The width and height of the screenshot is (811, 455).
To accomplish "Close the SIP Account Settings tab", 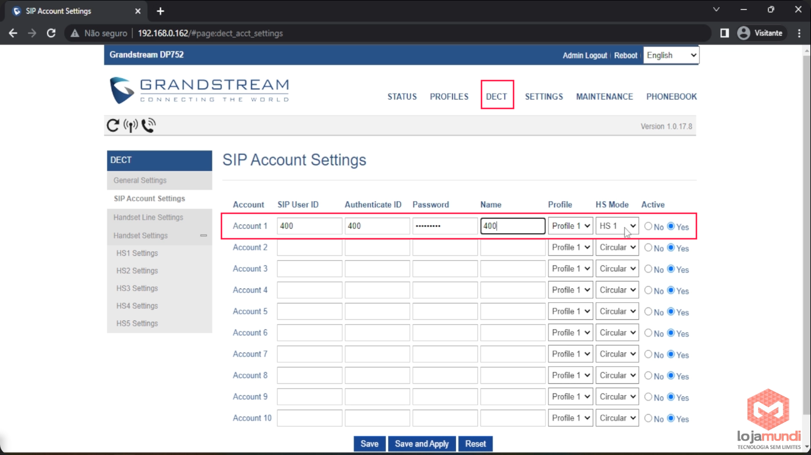I will 138,11.
